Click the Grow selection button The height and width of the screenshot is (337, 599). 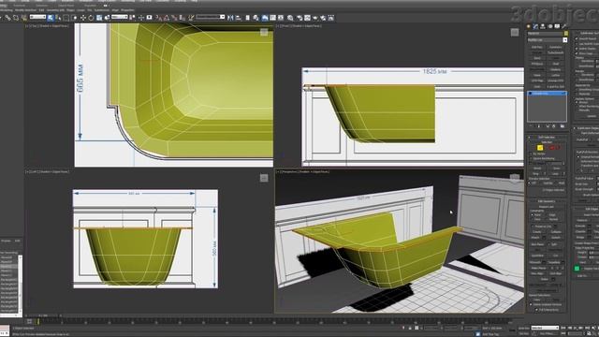pyautogui.click(x=556, y=168)
